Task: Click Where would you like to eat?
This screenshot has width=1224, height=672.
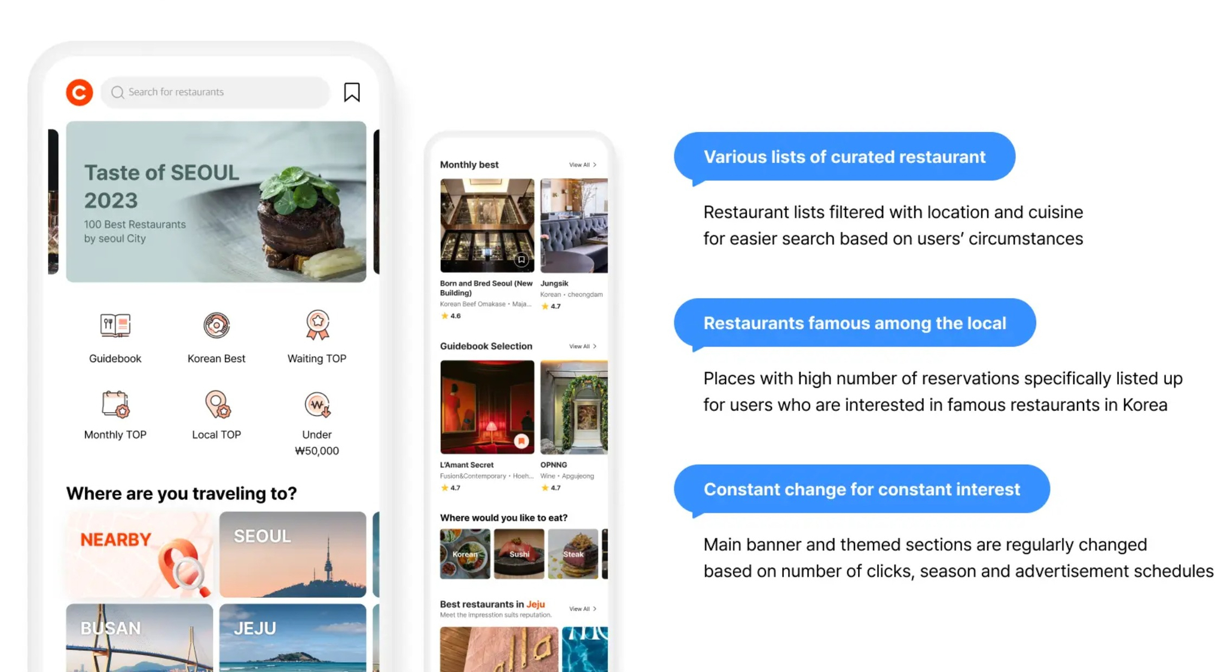Action: (503, 518)
